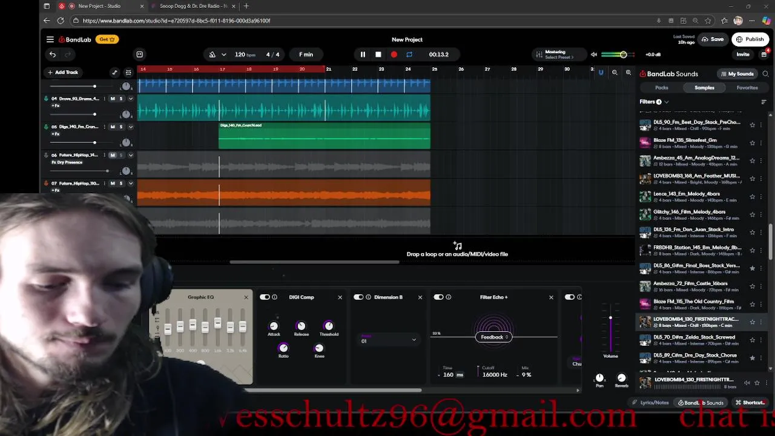Open My Sounds
This screenshot has height=436, width=775.
[x=737, y=74]
